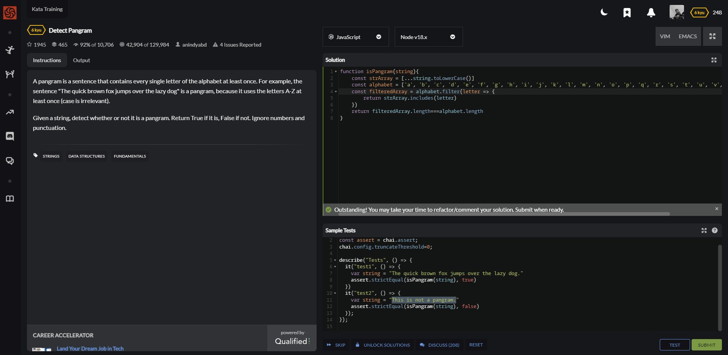
Task: Open the Discord chat sidebar icon
Action: [10, 136]
